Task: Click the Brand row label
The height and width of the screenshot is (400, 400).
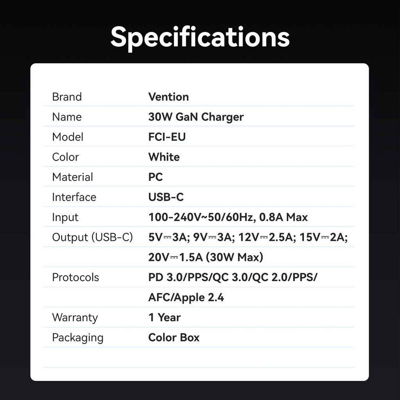Action: click(x=67, y=97)
